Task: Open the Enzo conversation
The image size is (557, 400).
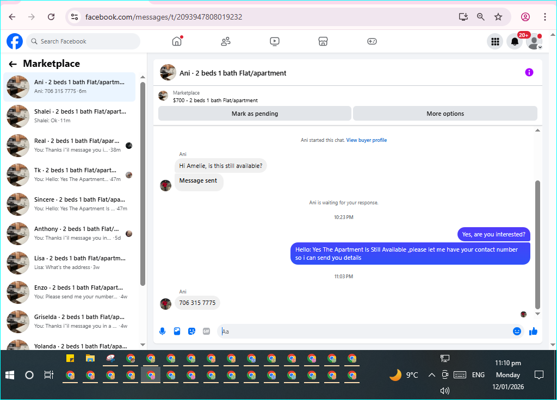Action: pos(70,292)
